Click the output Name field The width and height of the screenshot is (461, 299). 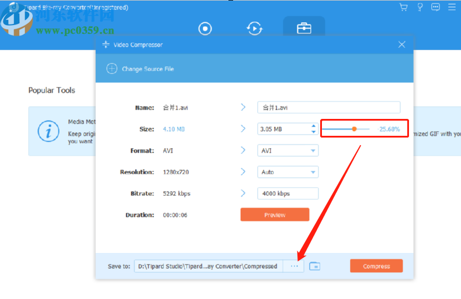pyautogui.click(x=329, y=107)
